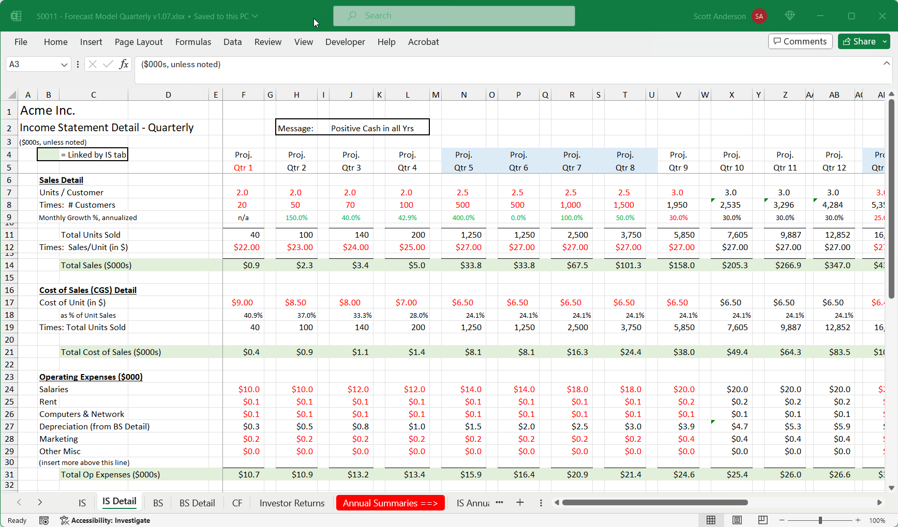This screenshot has height=527, width=898.
Task: Click the Add new sheet plus icon
Action: click(520, 503)
